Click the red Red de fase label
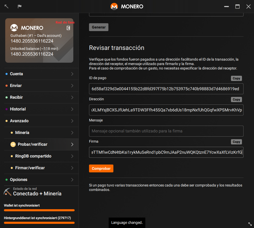The width and height of the screenshot is (254, 228). click(65, 22)
